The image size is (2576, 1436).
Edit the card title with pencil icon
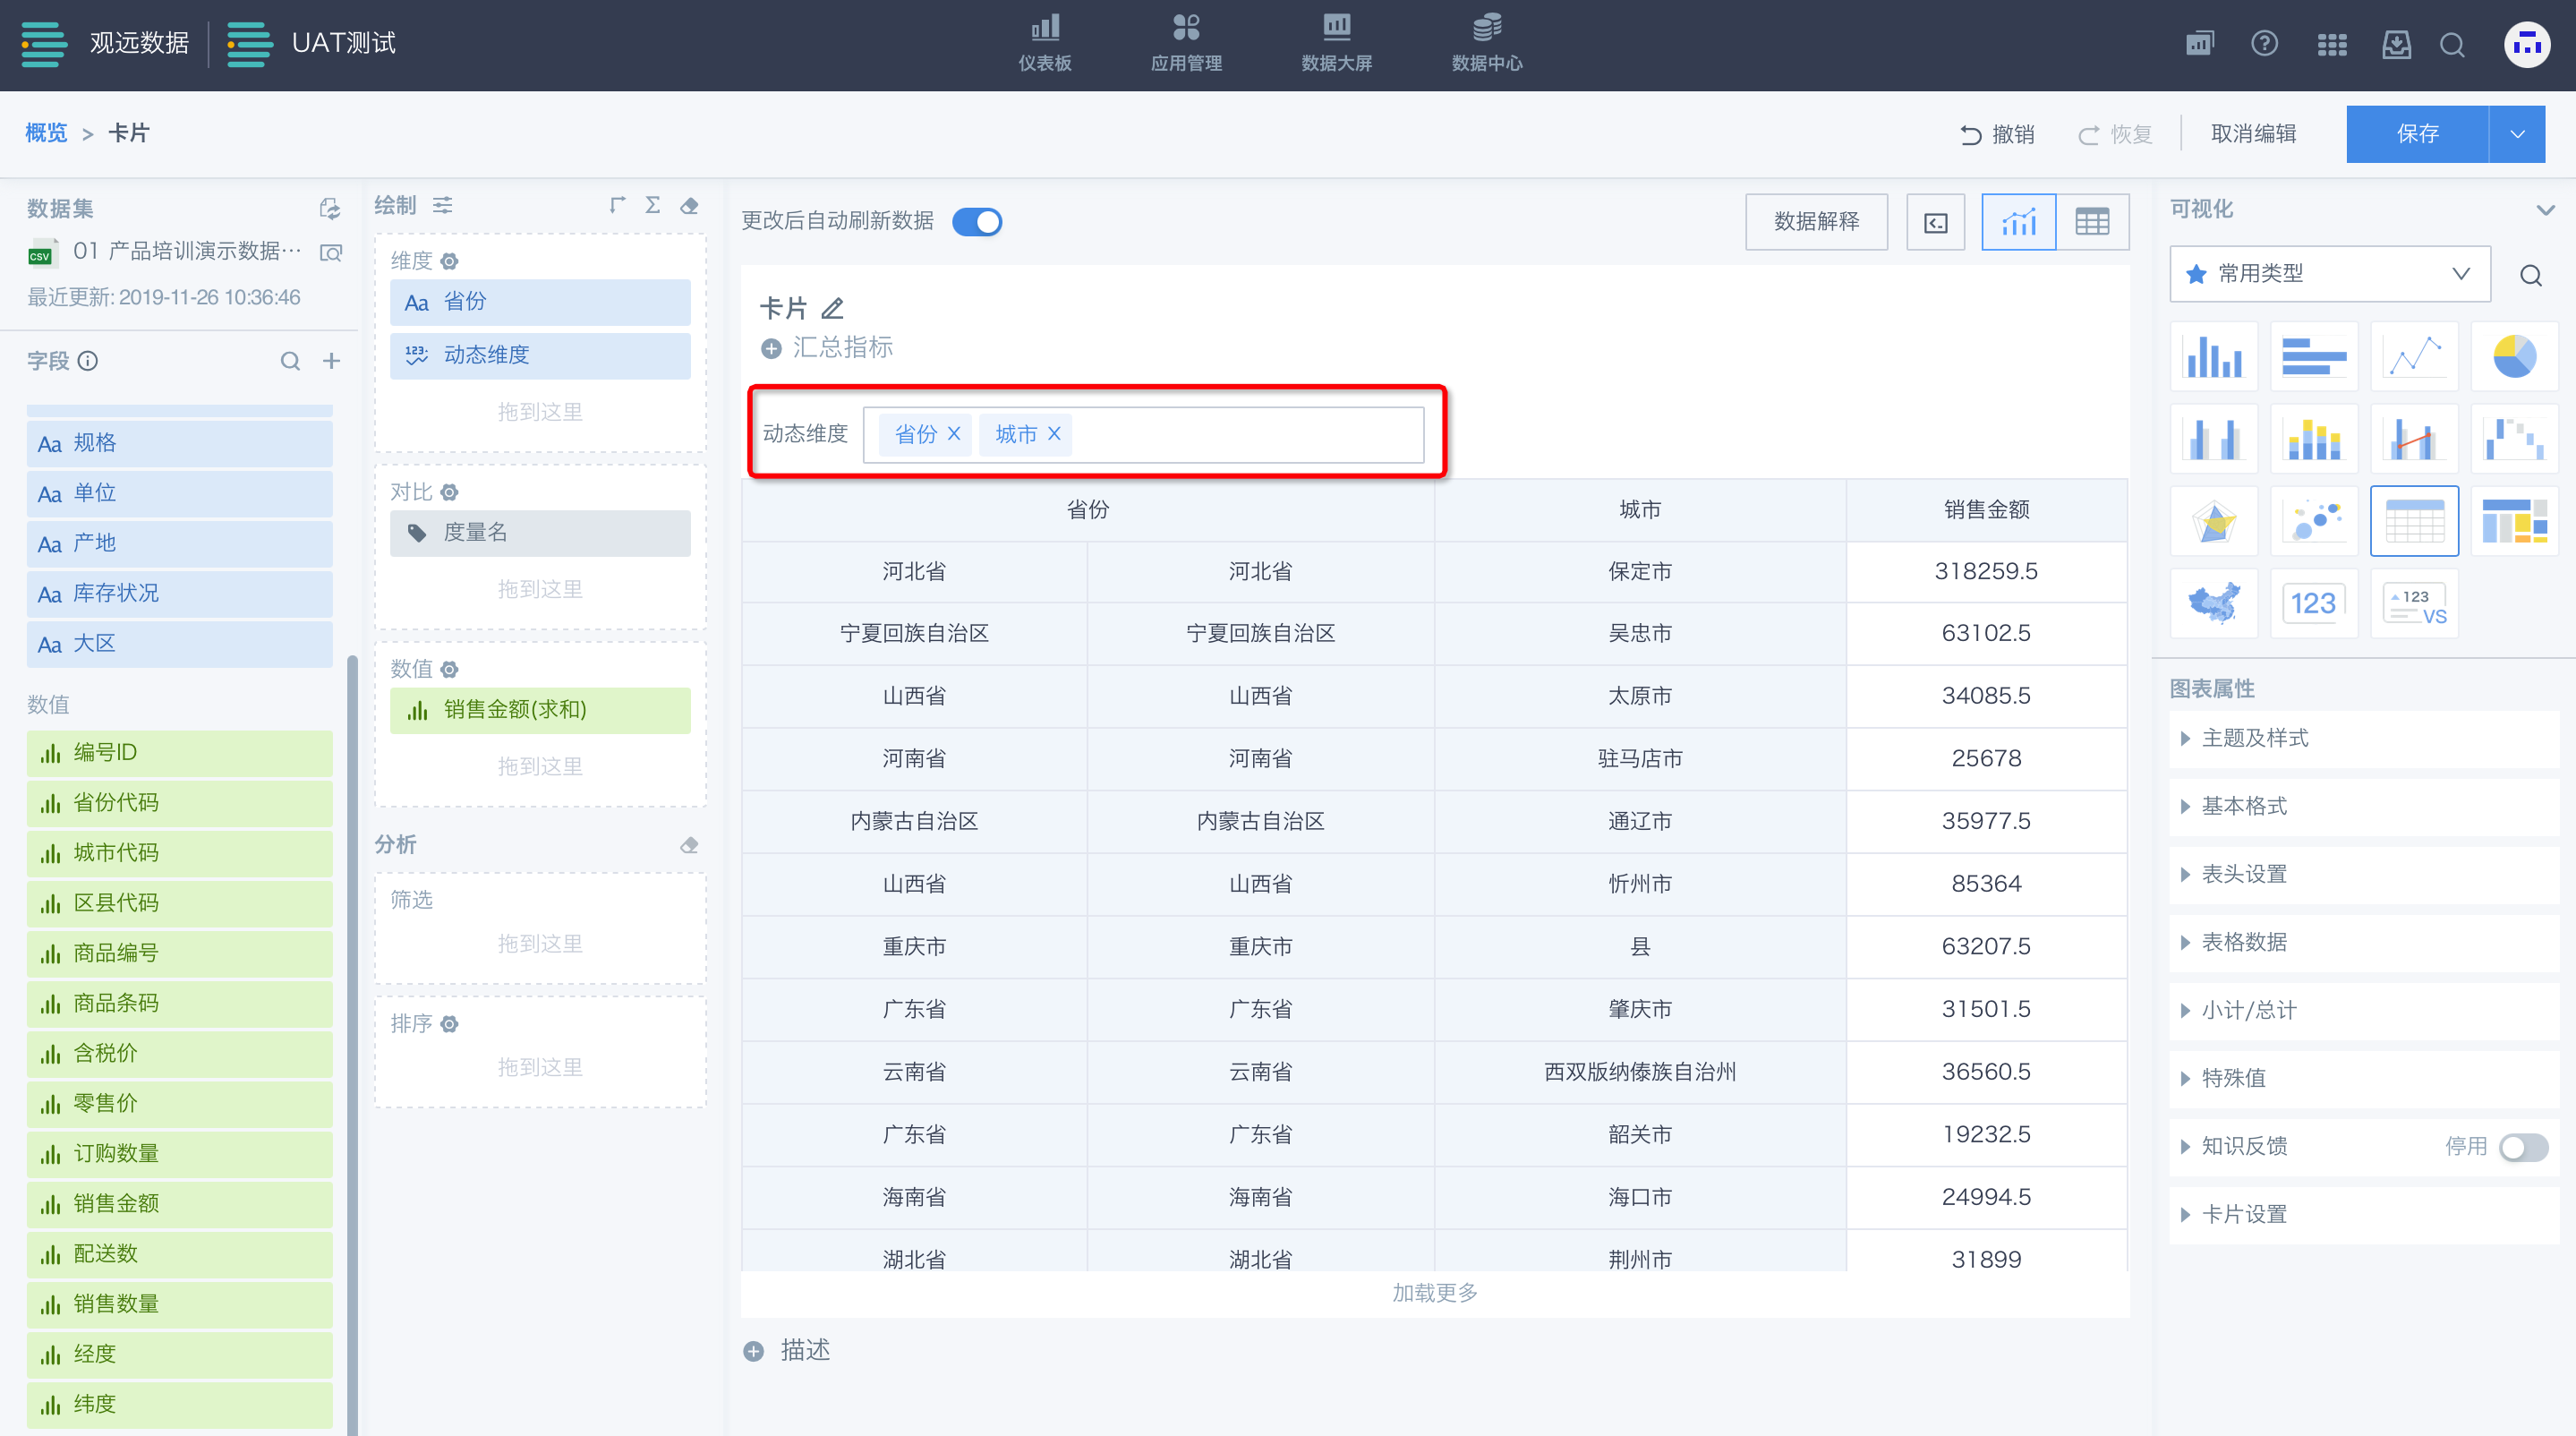[x=833, y=308]
